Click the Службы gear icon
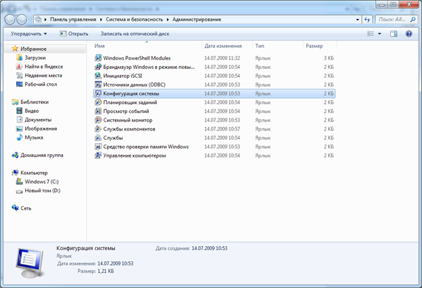This screenshot has width=422, height=288. tap(98, 138)
